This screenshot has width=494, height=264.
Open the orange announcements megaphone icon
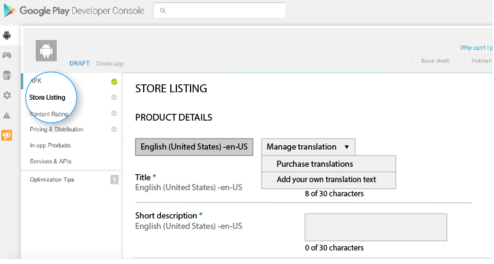pos(7,135)
